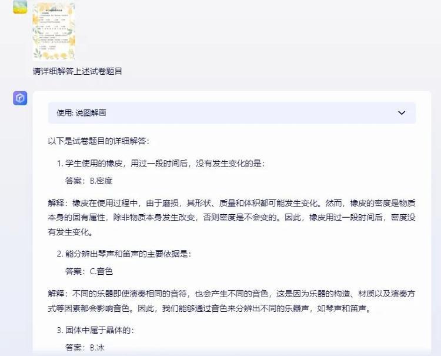Click the explanation paragraph about 音色

[232, 301]
